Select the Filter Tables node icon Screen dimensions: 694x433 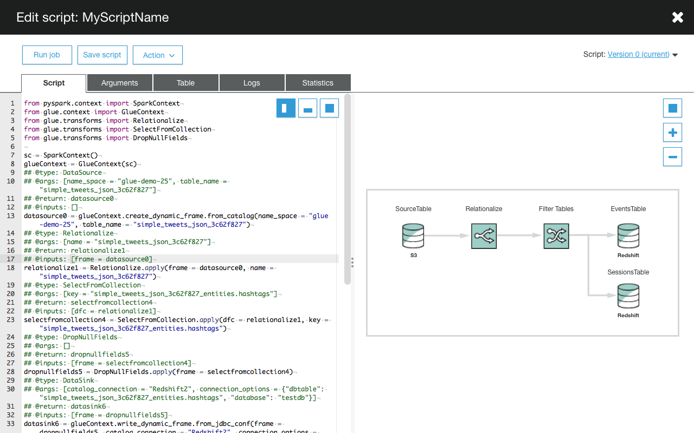tap(556, 236)
